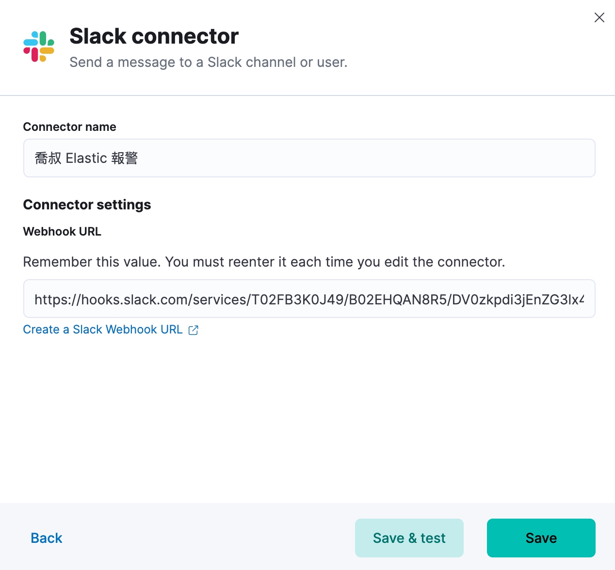Click the Save & test button

pos(409,538)
